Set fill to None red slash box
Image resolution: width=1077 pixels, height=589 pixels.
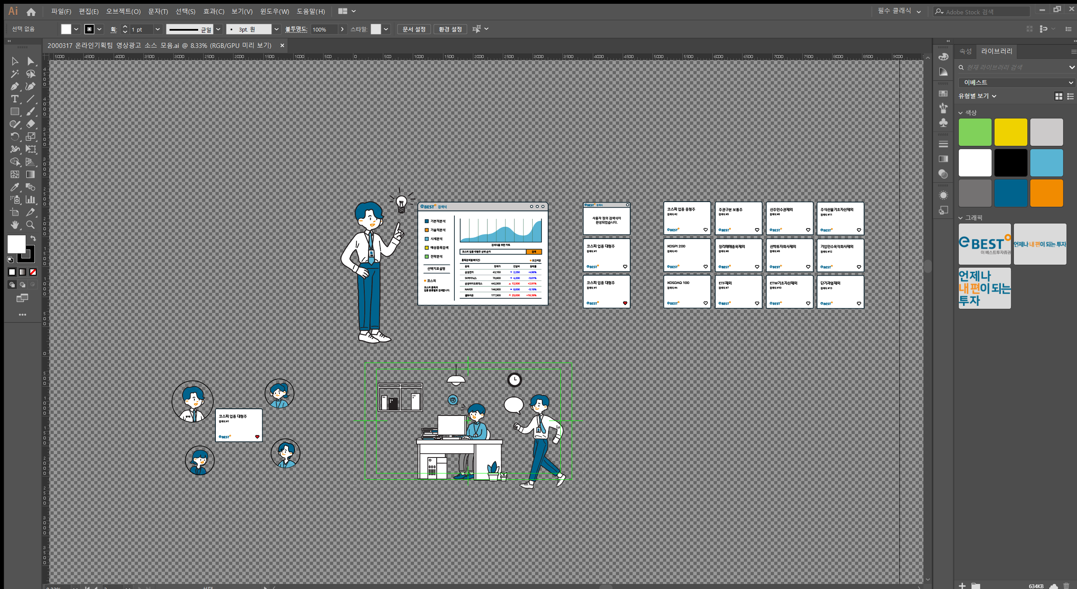(33, 272)
